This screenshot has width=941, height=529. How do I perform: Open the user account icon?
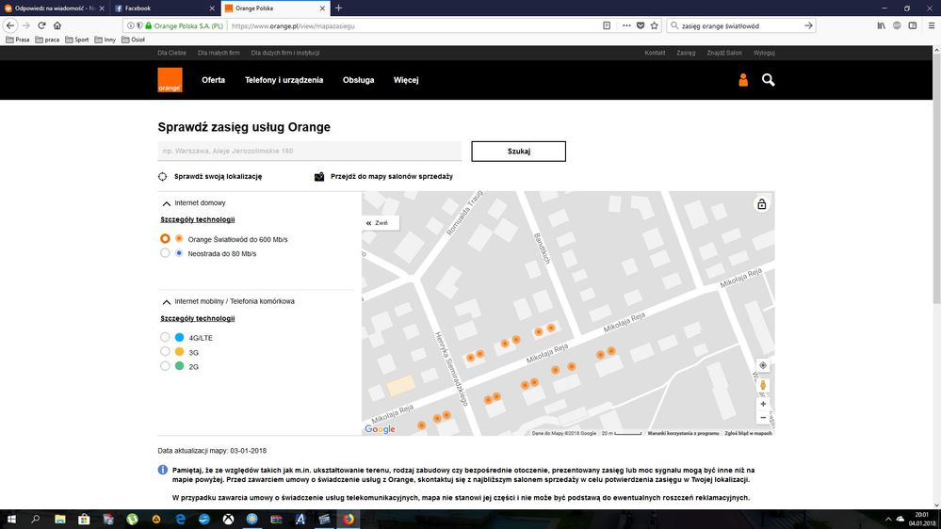(743, 80)
